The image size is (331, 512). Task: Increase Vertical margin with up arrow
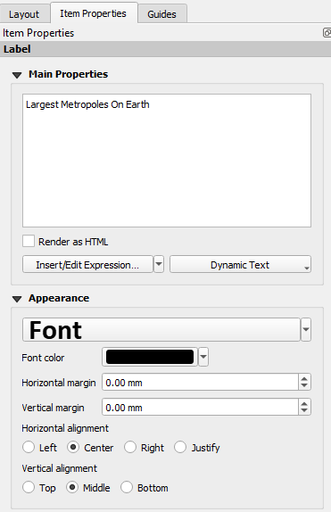click(x=304, y=403)
